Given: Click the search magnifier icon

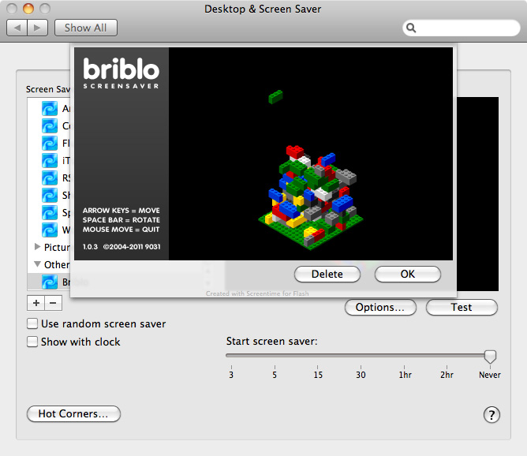Looking at the screenshot, I should [411, 28].
